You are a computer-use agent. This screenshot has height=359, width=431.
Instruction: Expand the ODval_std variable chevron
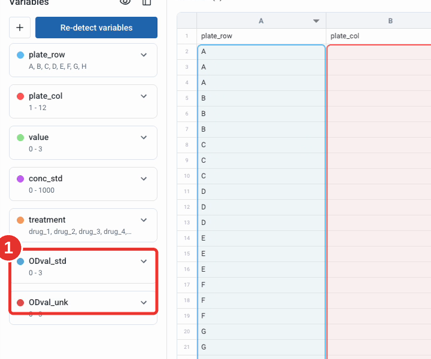[x=144, y=261]
